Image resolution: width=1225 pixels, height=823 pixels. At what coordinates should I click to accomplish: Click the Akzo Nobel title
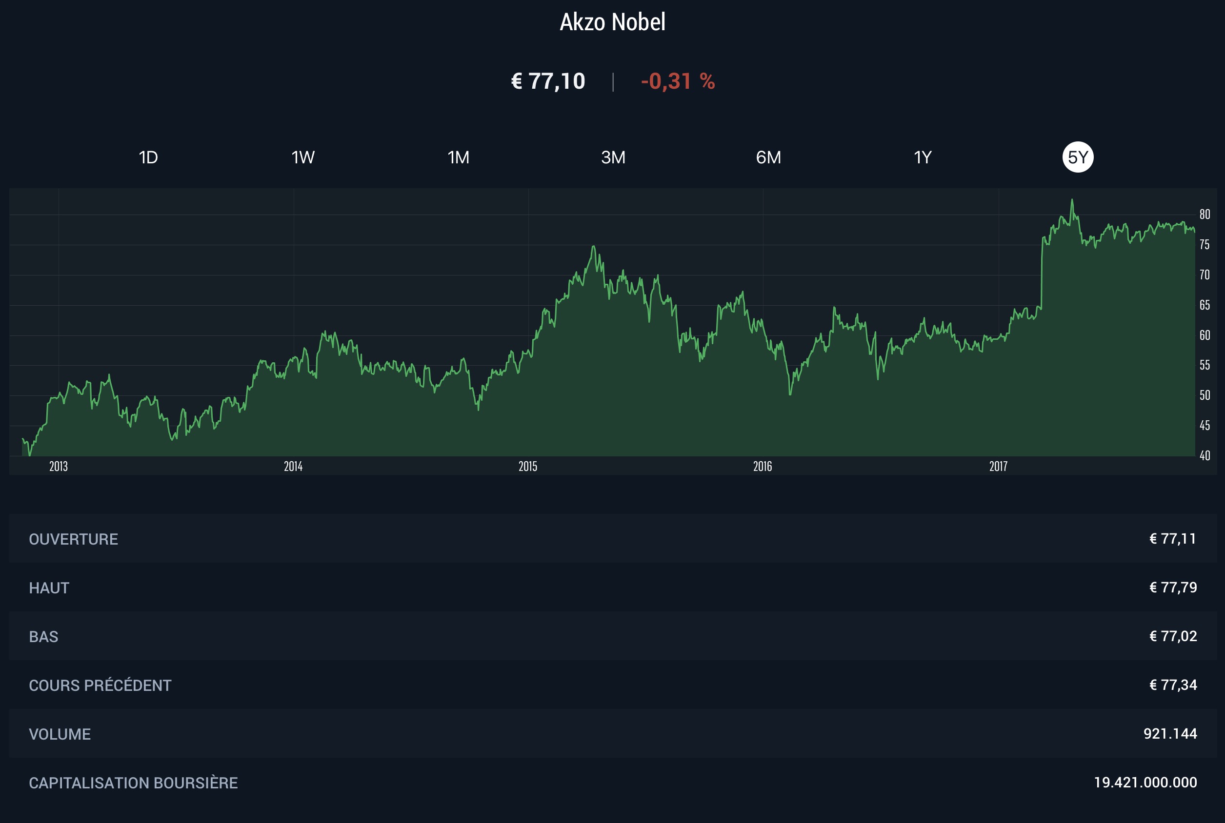click(x=612, y=22)
